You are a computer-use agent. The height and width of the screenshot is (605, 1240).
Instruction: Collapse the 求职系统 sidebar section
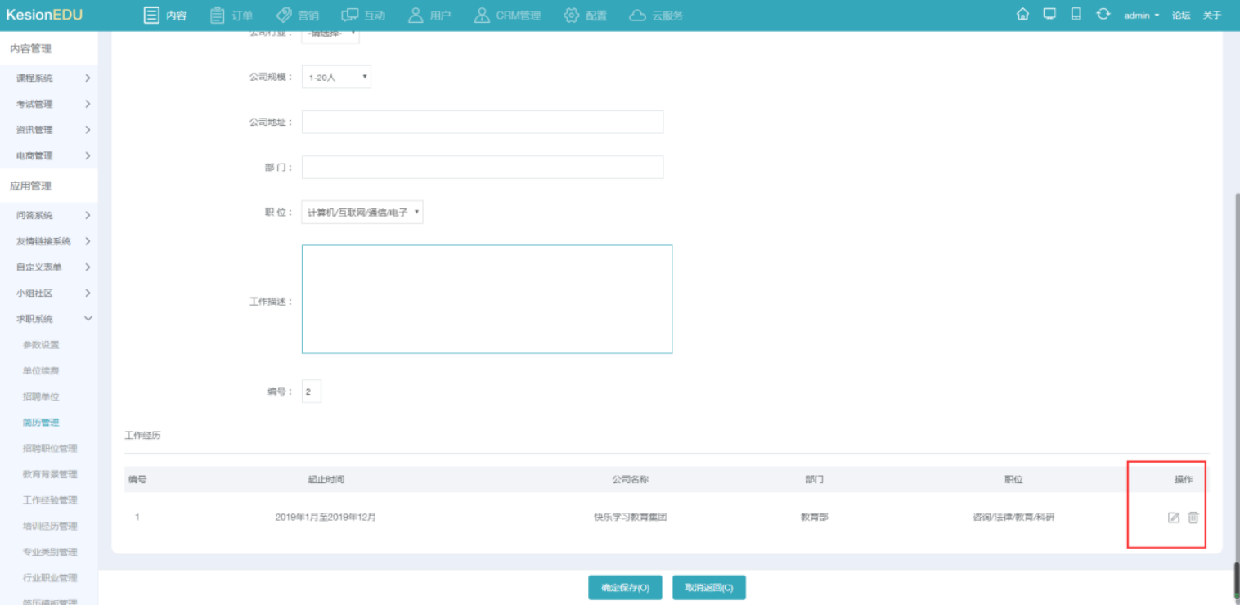[x=52, y=319]
